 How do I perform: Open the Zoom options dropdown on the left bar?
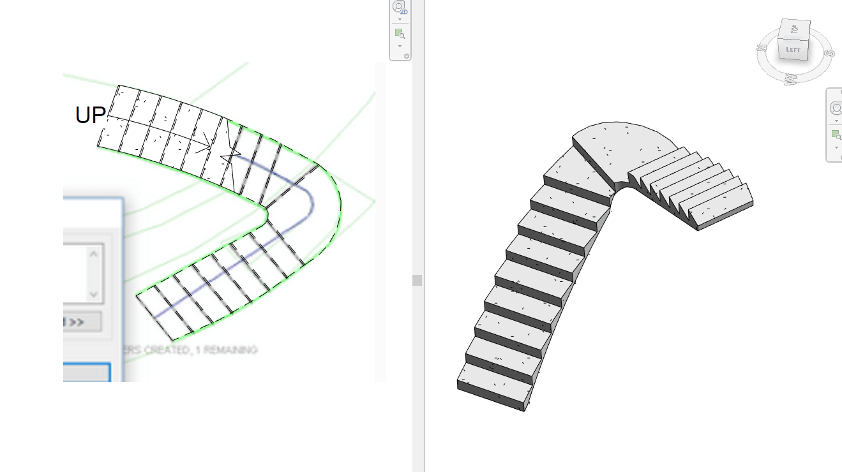pyautogui.click(x=400, y=46)
